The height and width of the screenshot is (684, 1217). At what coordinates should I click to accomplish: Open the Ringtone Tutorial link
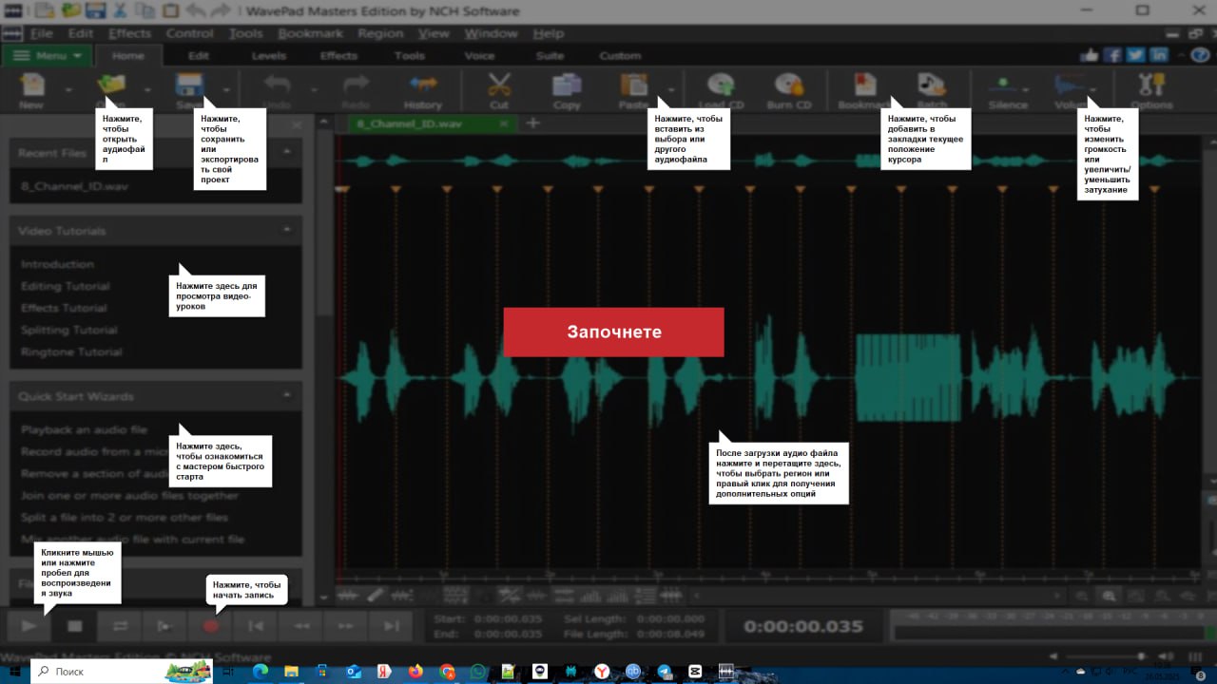pyautogui.click(x=71, y=351)
